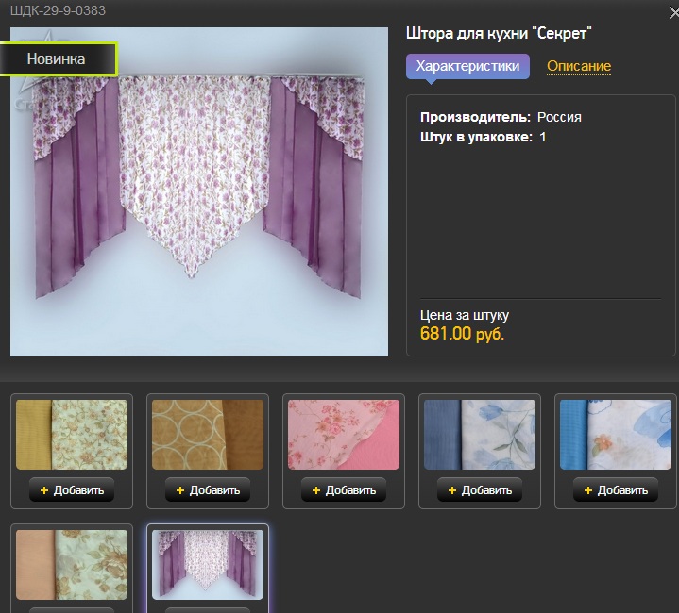Select the dark blue floral fabric thumbnail
Image resolution: width=679 pixels, height=613 pixels.
(480, 435)
